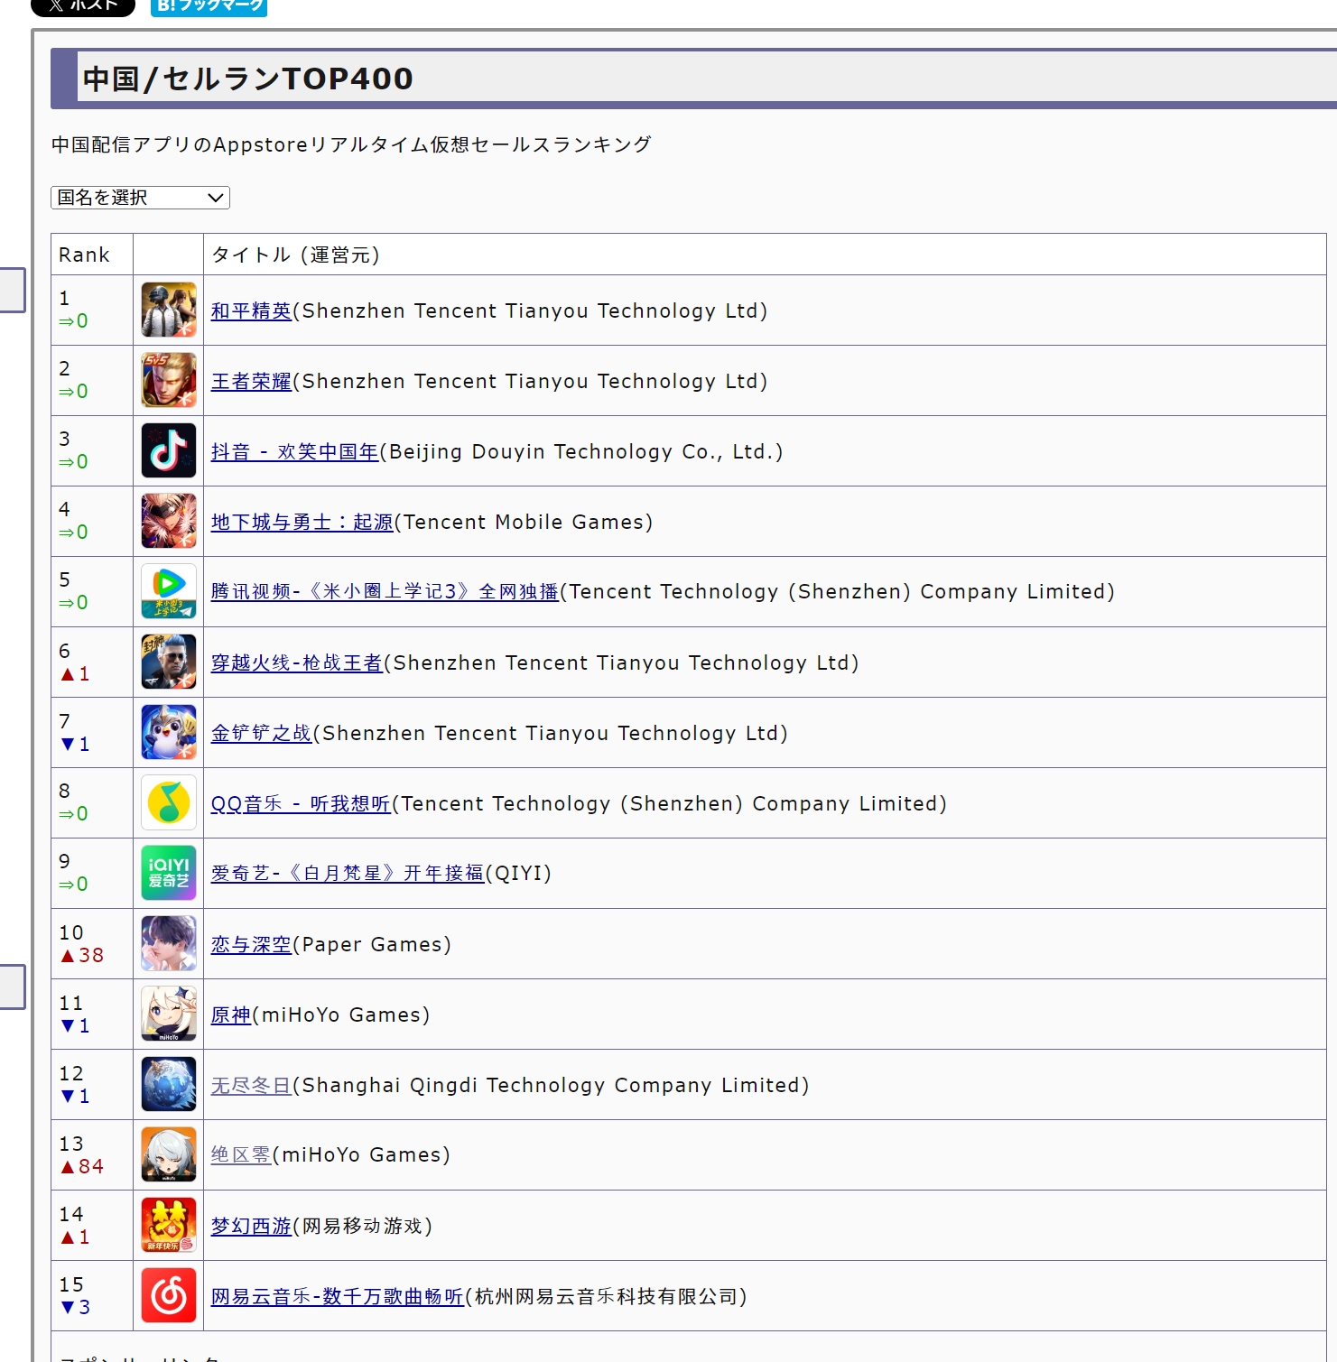
Task: Click the 穿越火线 app icon
Action: 169,662
